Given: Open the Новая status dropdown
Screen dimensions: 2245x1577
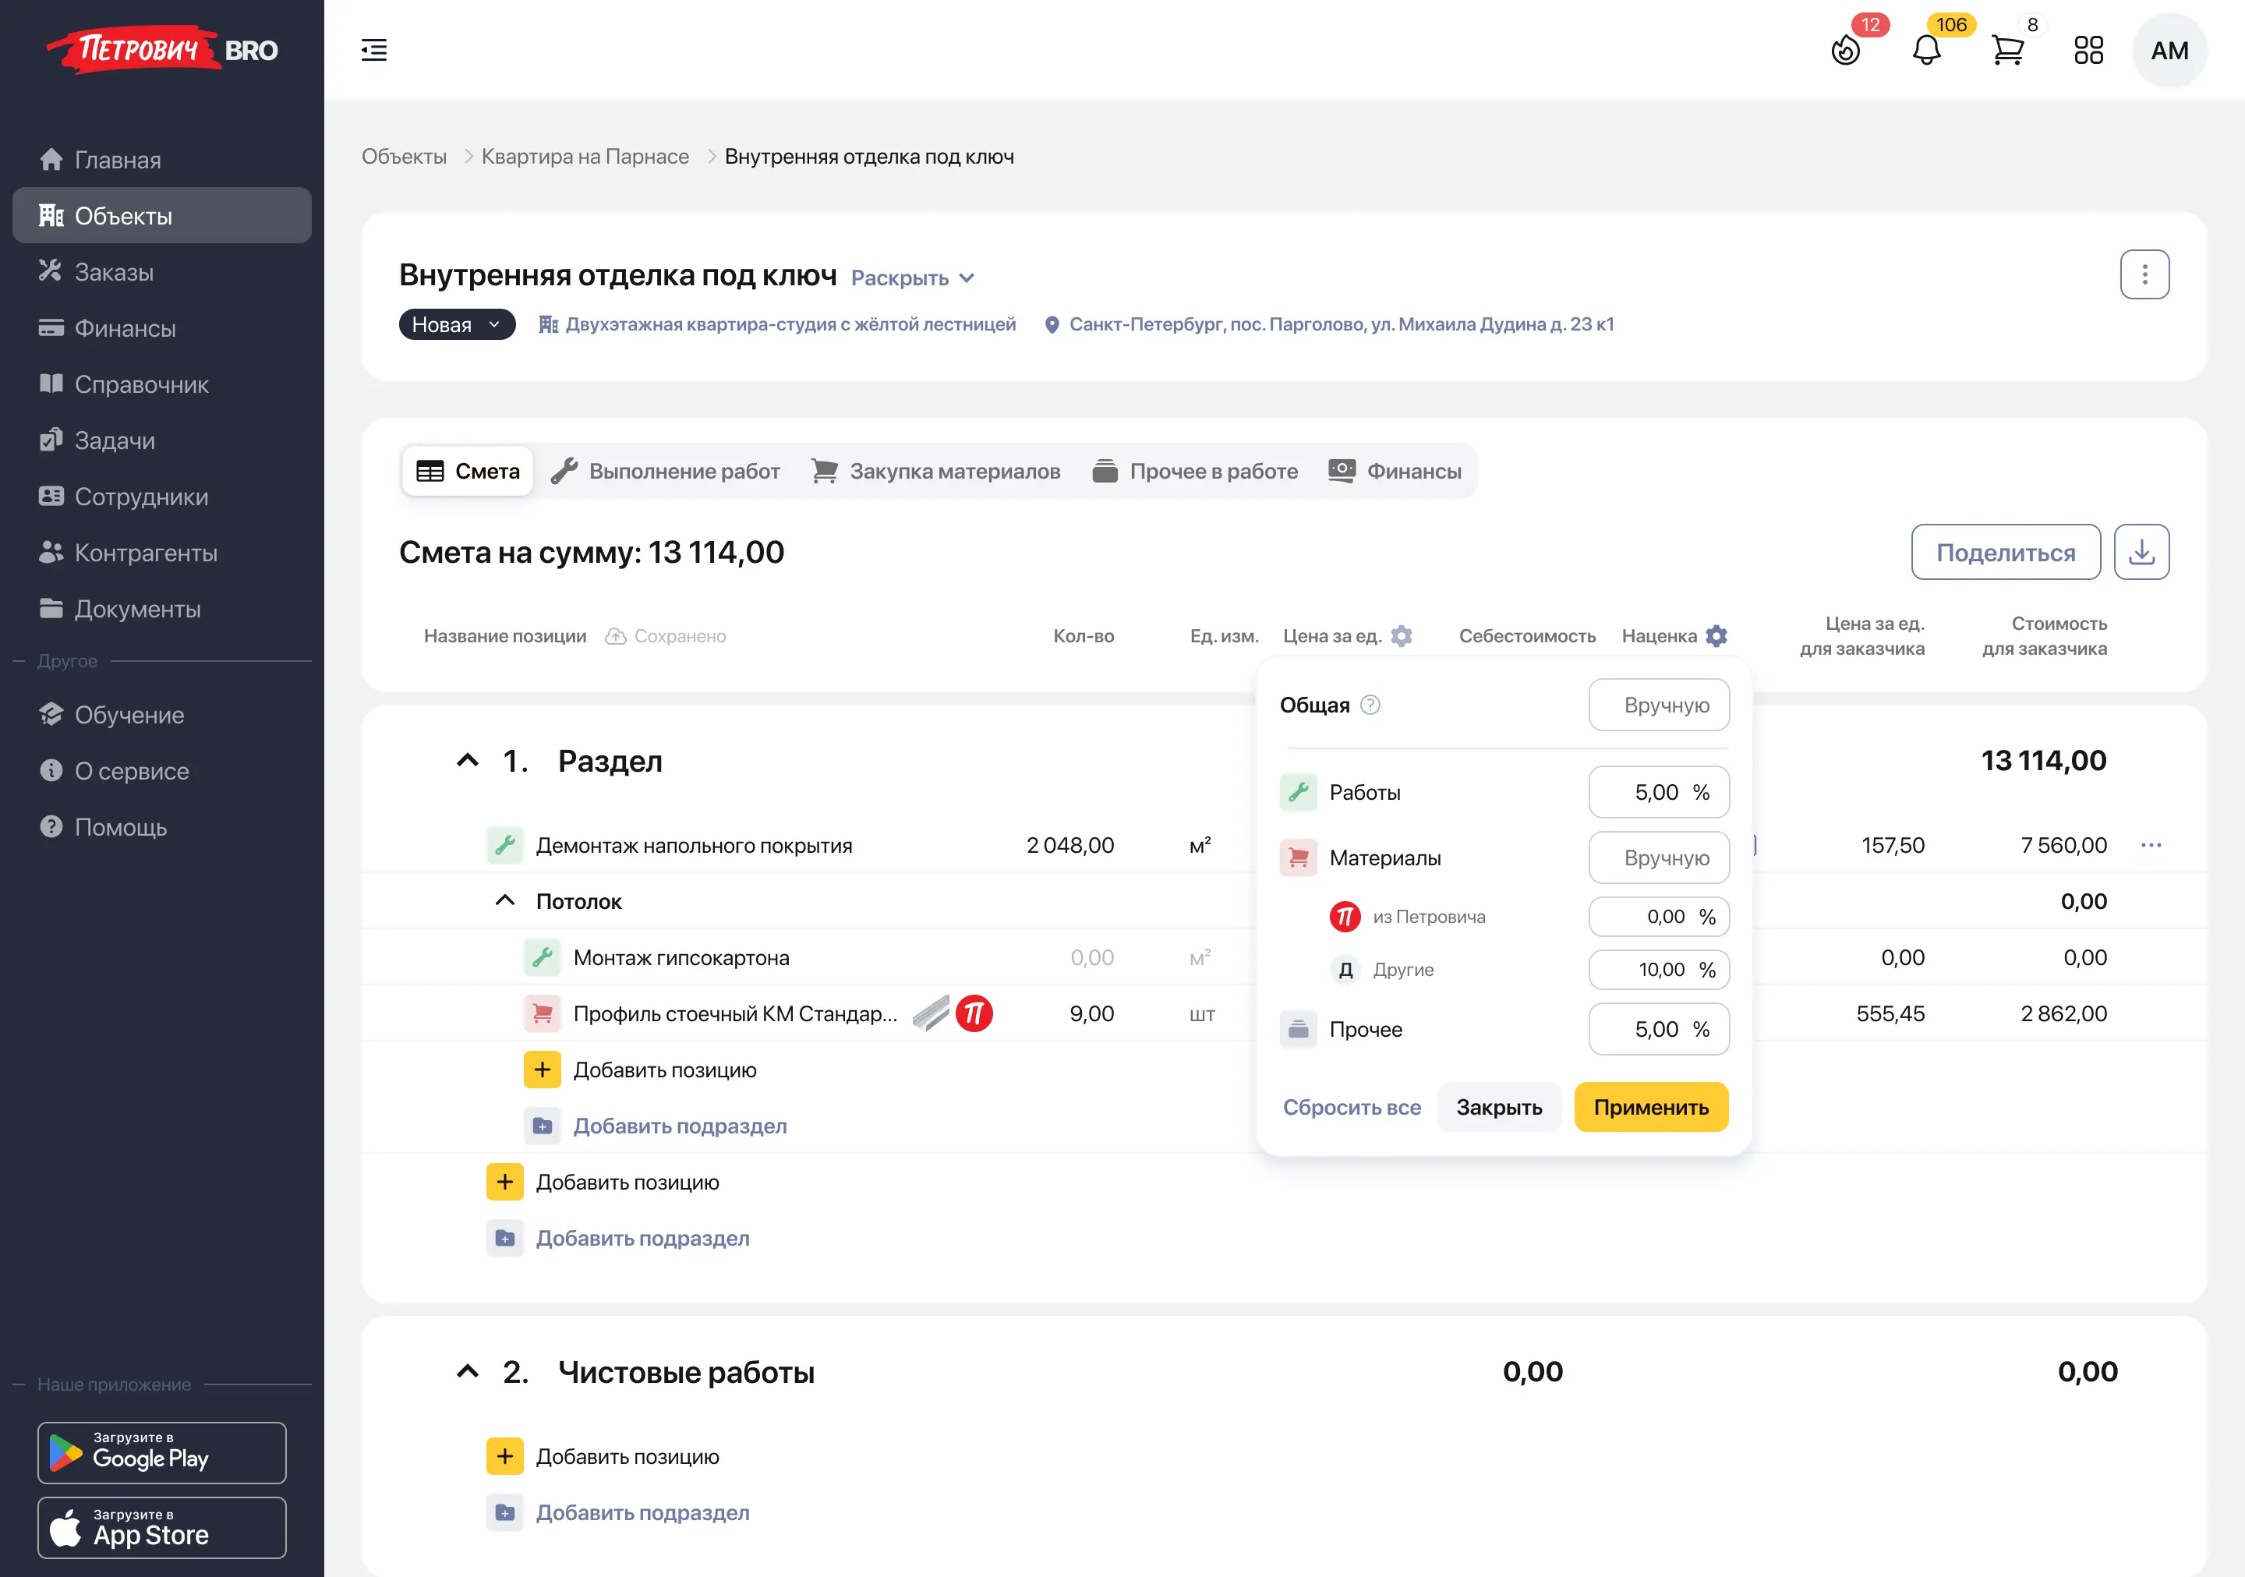Looking at the screenshot, I should [457, 324].
